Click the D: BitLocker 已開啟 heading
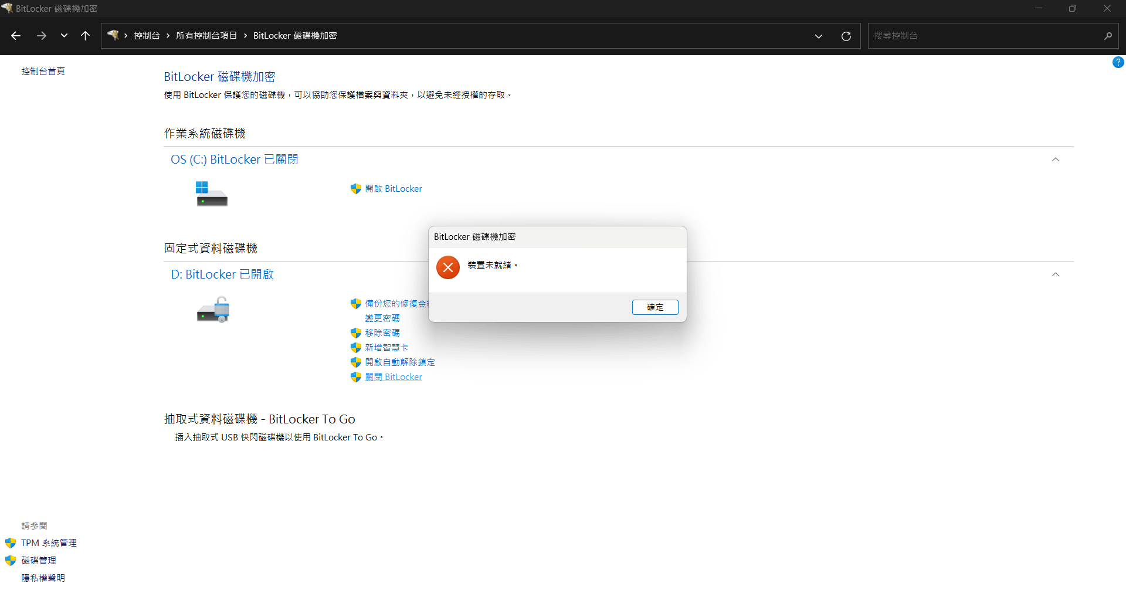The width and height of the screenshot is (1126, 597). [x=222, y=274]
